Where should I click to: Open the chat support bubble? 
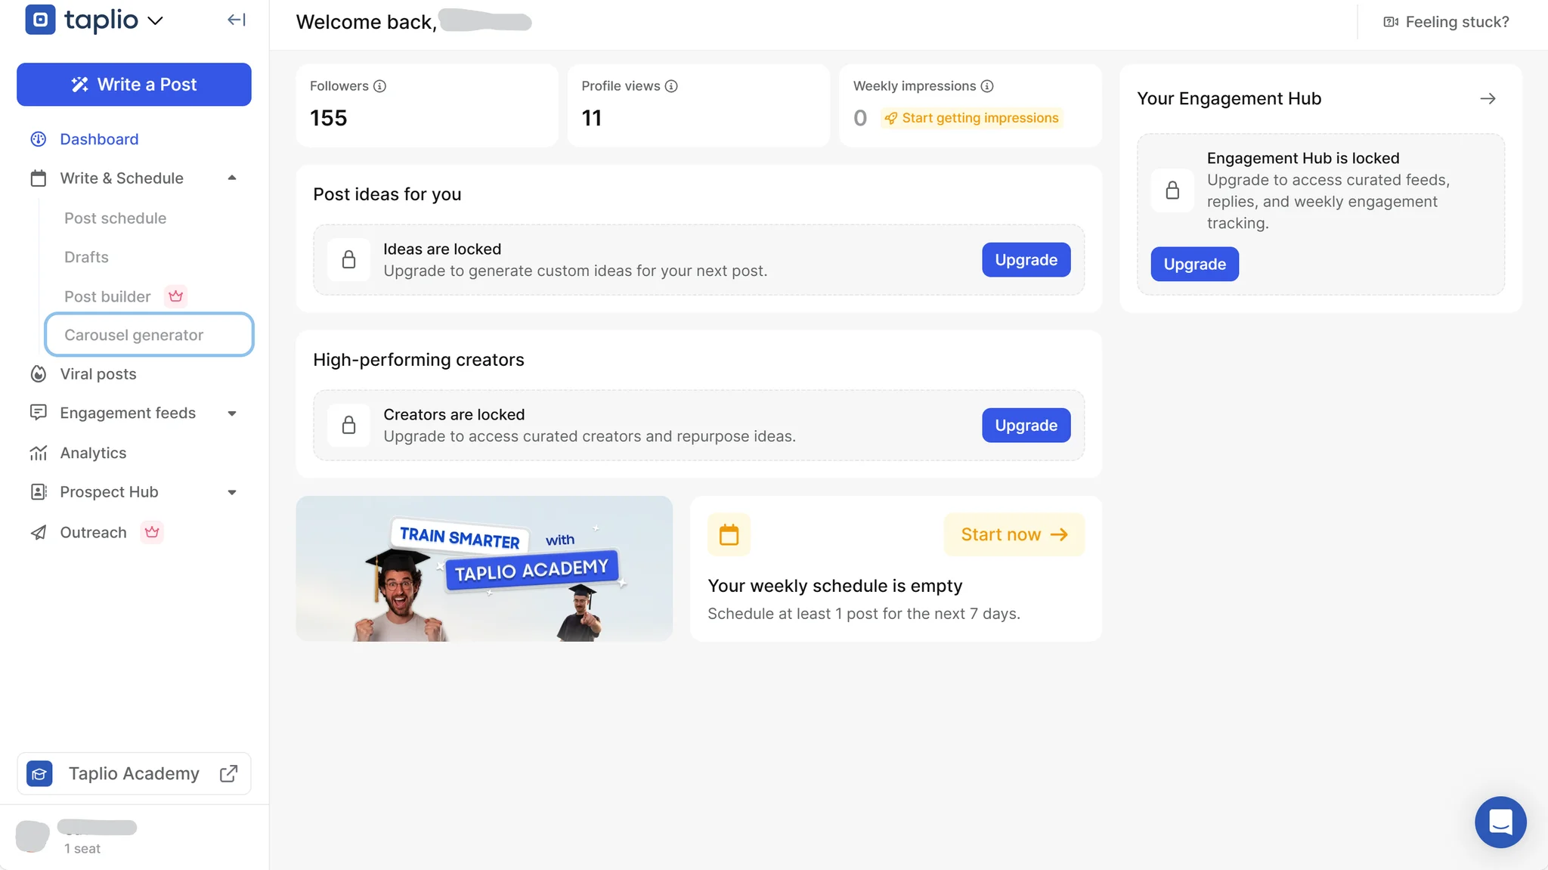[x=1500, y=822]
